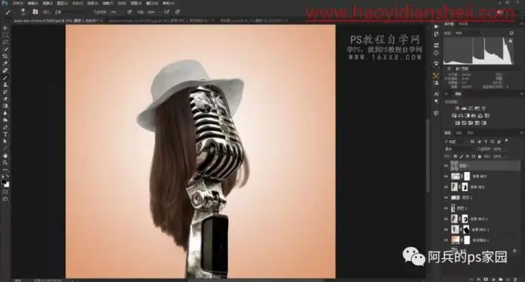Add a Brightness/Contrast adjustment
The width and height of the screenshot is (525, 282).
click(x=457, y=108)
